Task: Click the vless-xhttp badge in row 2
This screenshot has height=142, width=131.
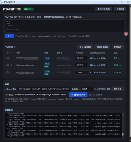Action: coord(47,65)
